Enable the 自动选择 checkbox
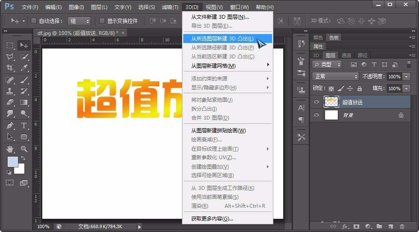This screenshot has width=419, height=232. point(34,21)
